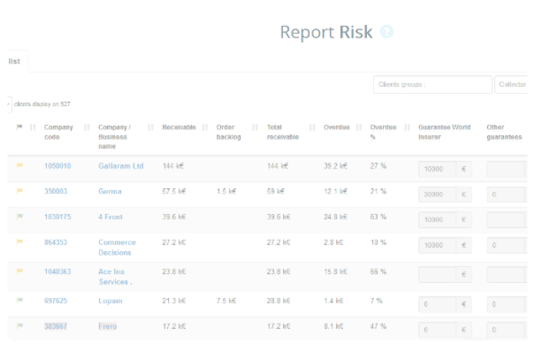The image size is (535, 351).
Task: Sort by the Company code column arrows
Action: [87, 127]
